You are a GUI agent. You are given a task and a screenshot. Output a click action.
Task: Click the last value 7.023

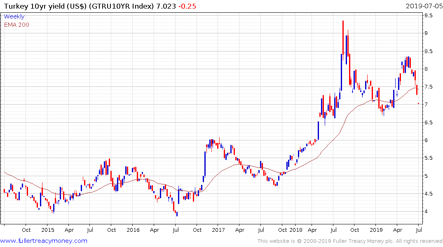pyautogui.click(x=166, y=6)
